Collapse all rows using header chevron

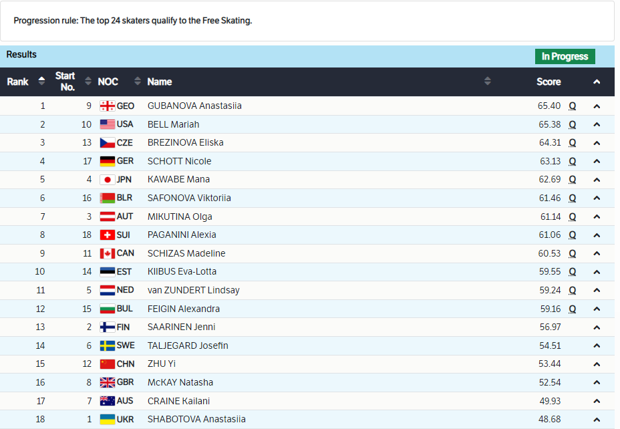pos(597,82)
